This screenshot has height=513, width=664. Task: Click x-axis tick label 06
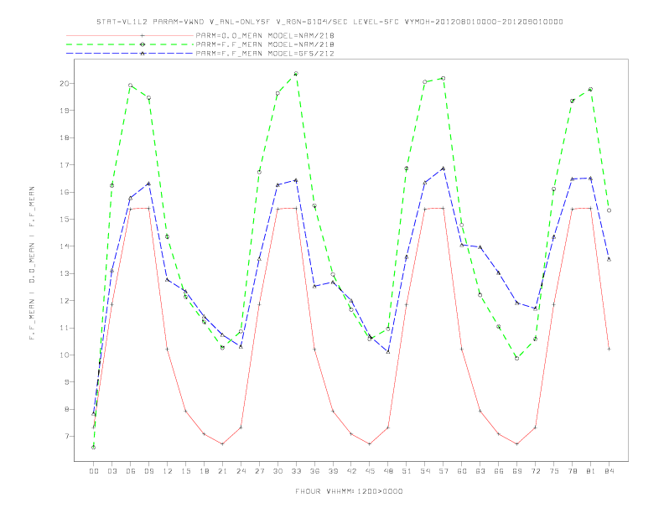[x=131, y=471]
